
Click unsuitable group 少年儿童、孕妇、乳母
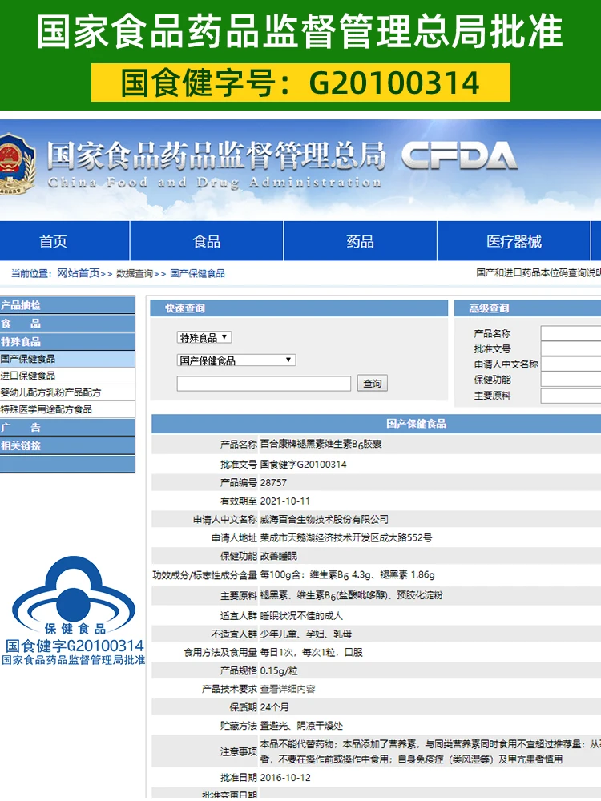click(x=306, y=634)
